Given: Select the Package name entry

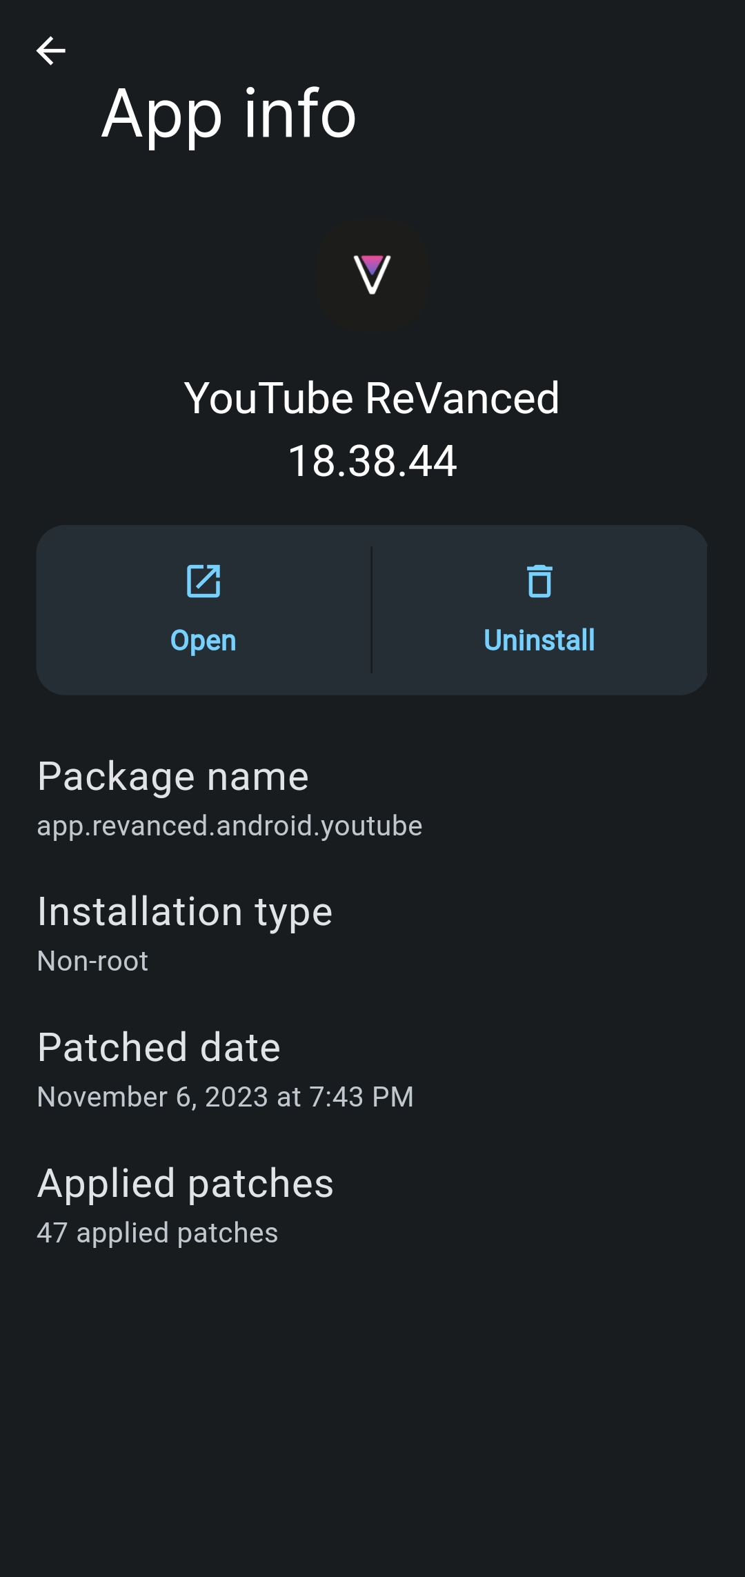Looking at the screenshot, I should 173,775.
